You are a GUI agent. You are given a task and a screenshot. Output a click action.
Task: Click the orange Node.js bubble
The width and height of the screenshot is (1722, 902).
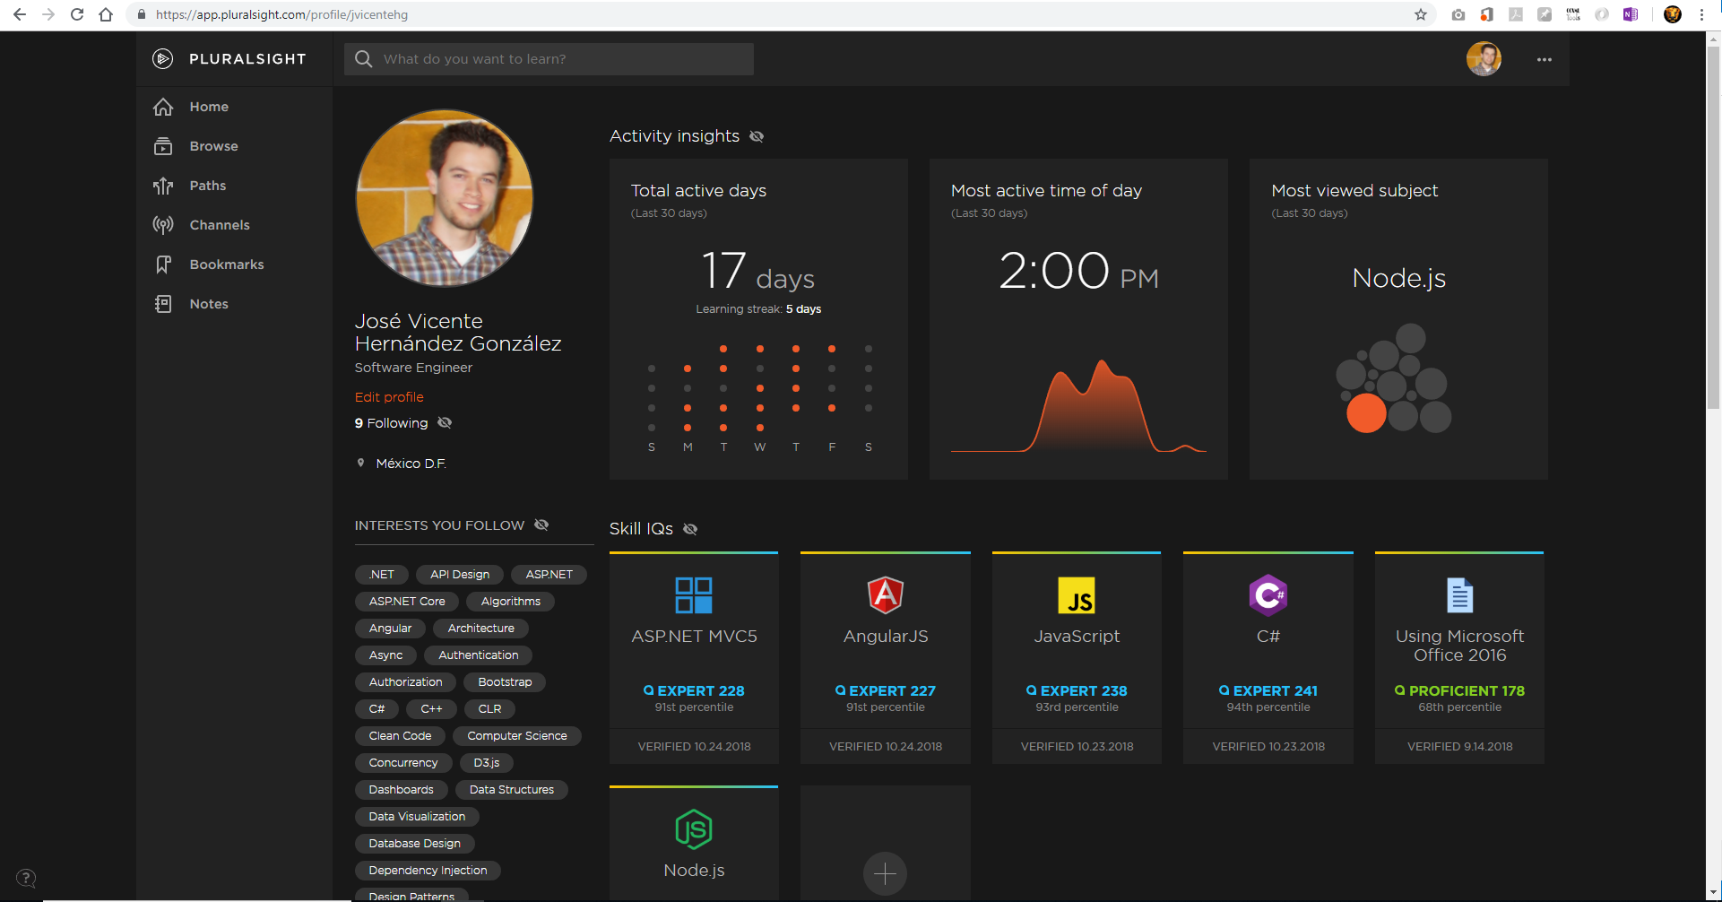coord(1366,413)
